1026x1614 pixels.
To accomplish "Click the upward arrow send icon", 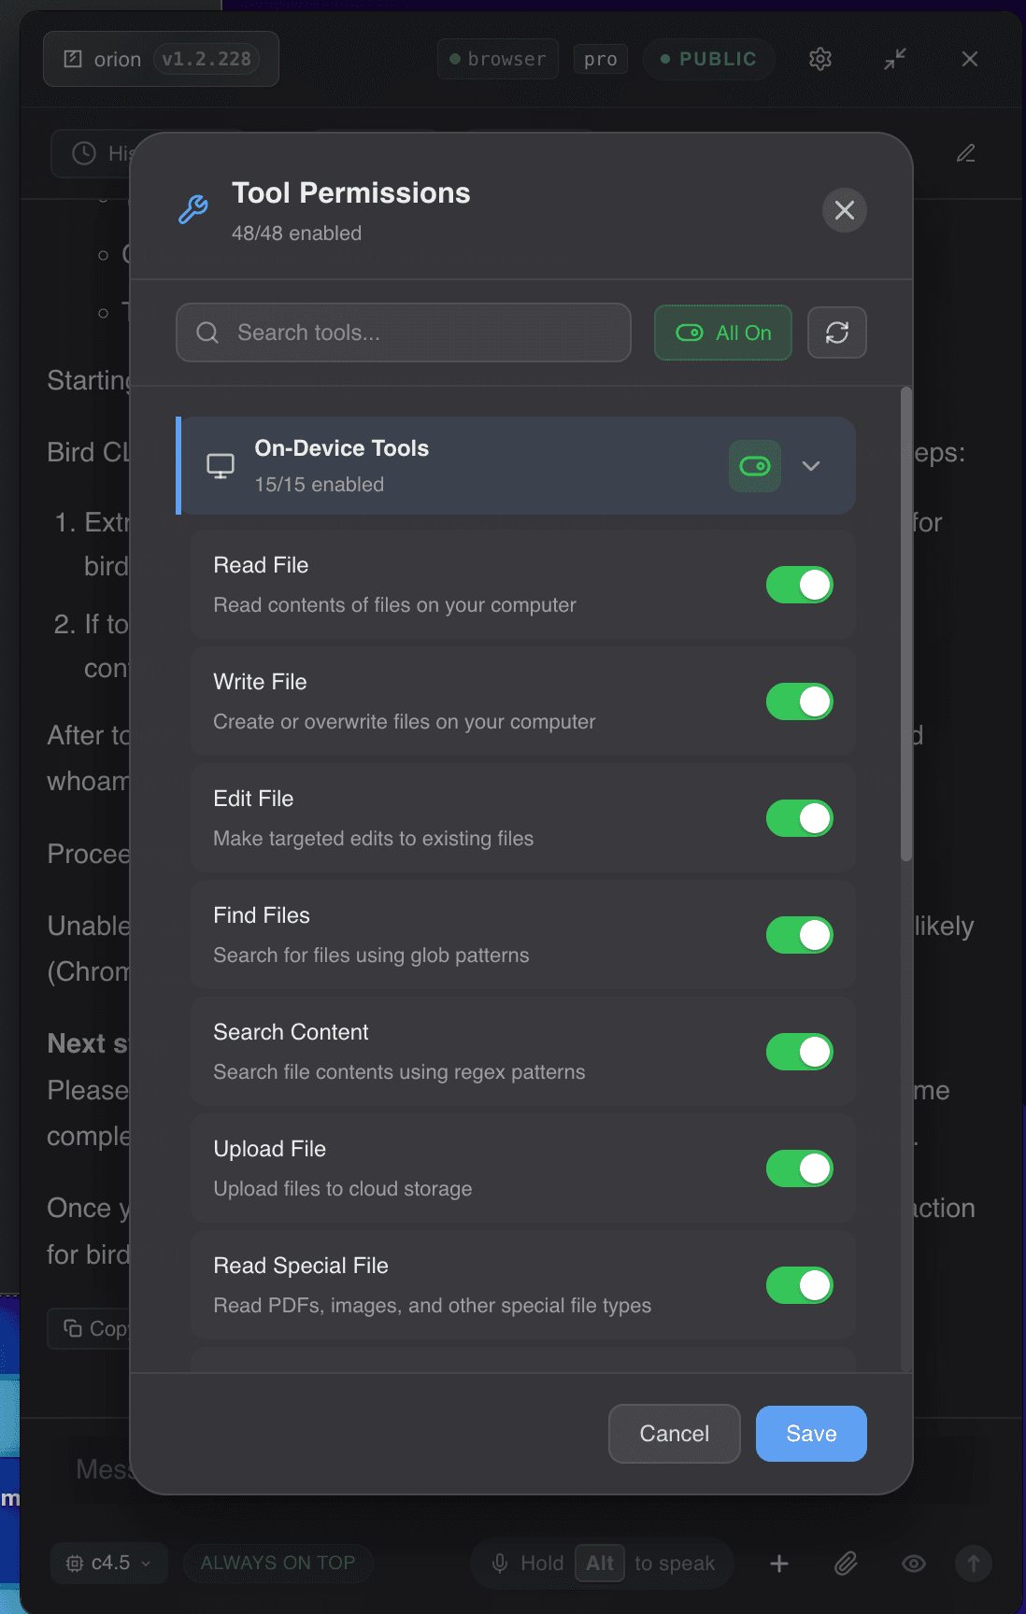I will click(x=973, y=1563).
